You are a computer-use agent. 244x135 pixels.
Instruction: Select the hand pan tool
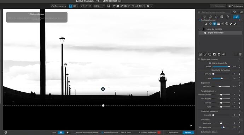pyautogui.click(x=114, y=6)
